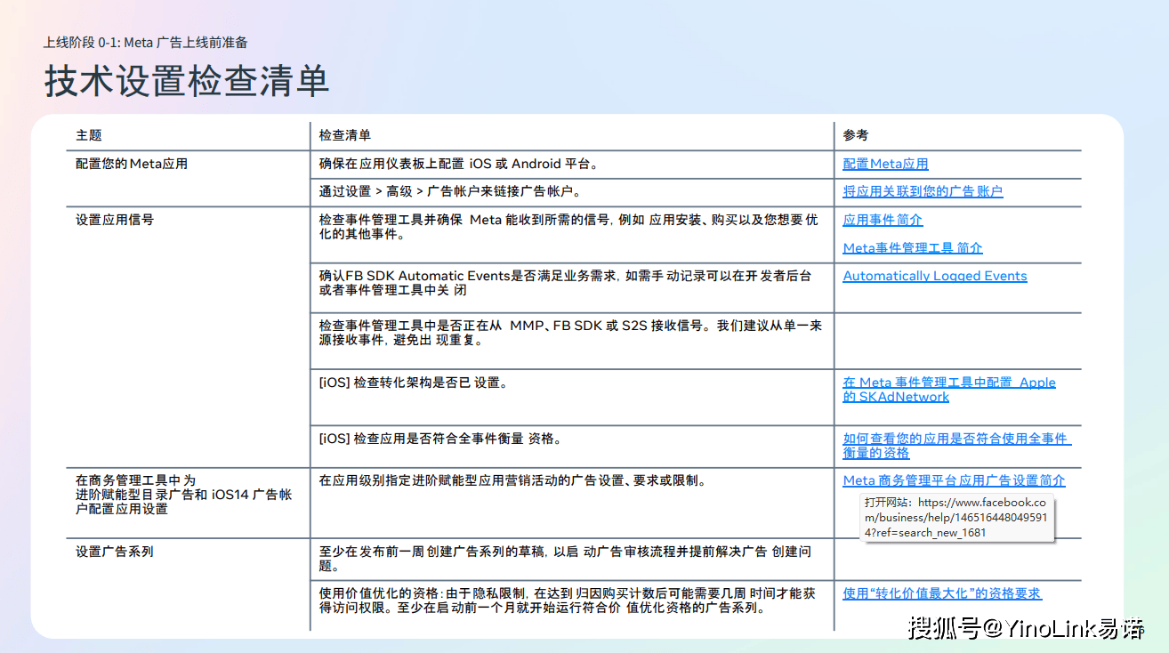Open the 应用事件简介 reference link
Viewport: 1169px width, 653px height.
[883, 220]
